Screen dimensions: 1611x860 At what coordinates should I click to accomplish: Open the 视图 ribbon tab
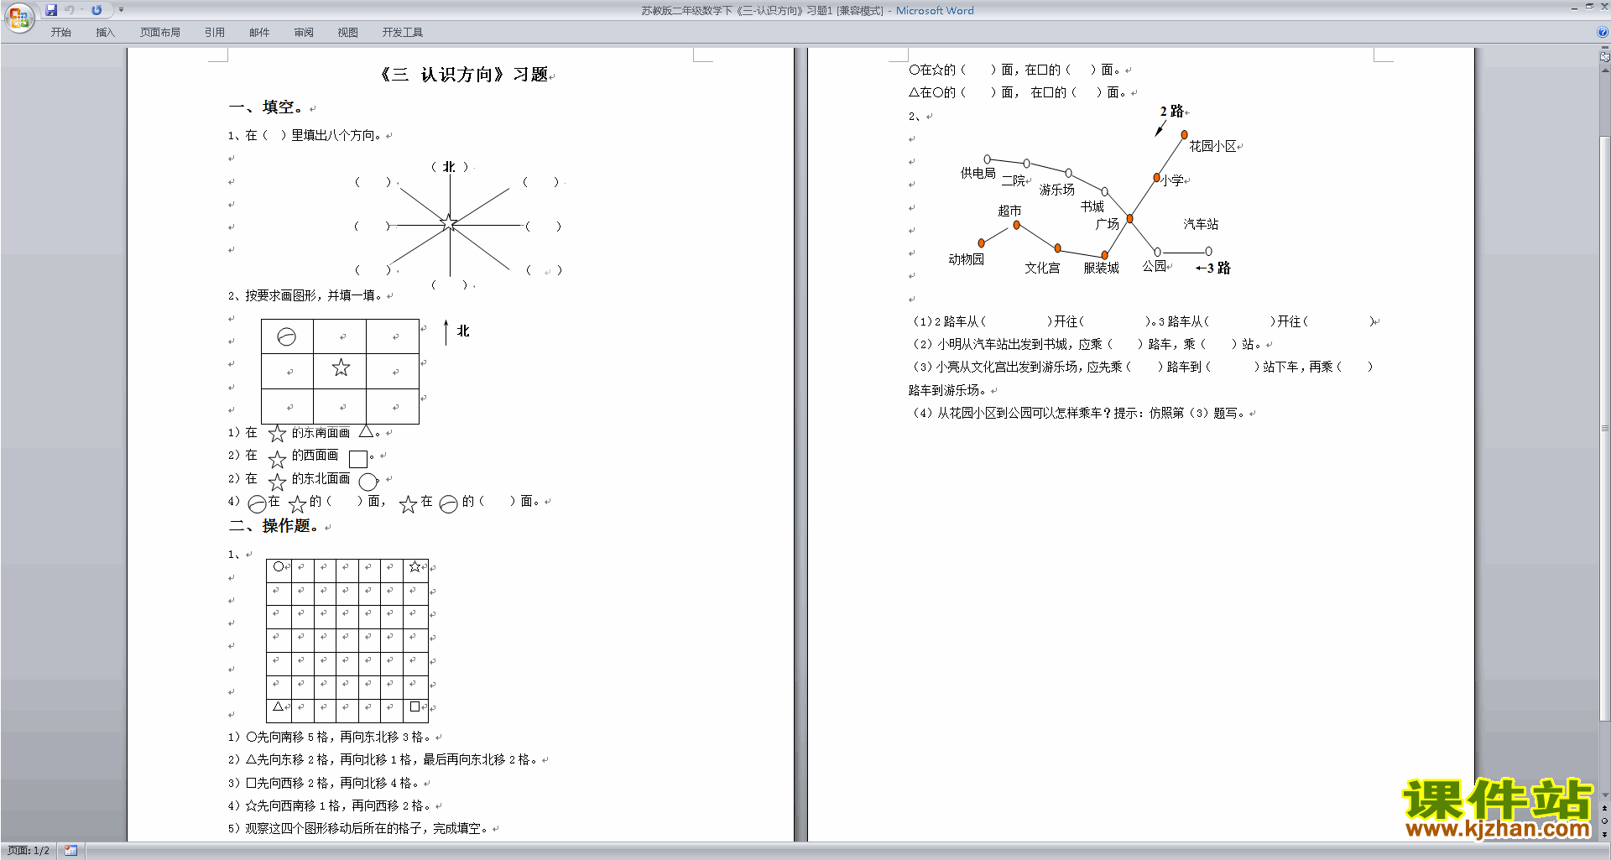(348, 33)
